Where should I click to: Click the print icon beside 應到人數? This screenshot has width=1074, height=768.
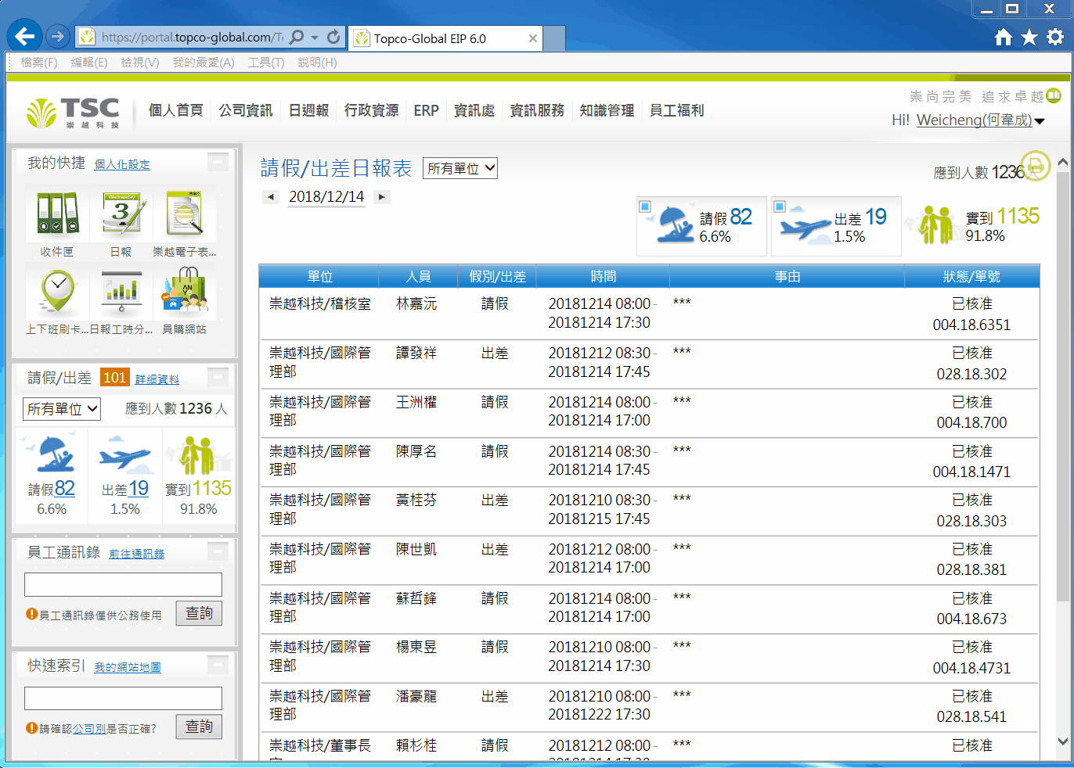[1036, 165]
